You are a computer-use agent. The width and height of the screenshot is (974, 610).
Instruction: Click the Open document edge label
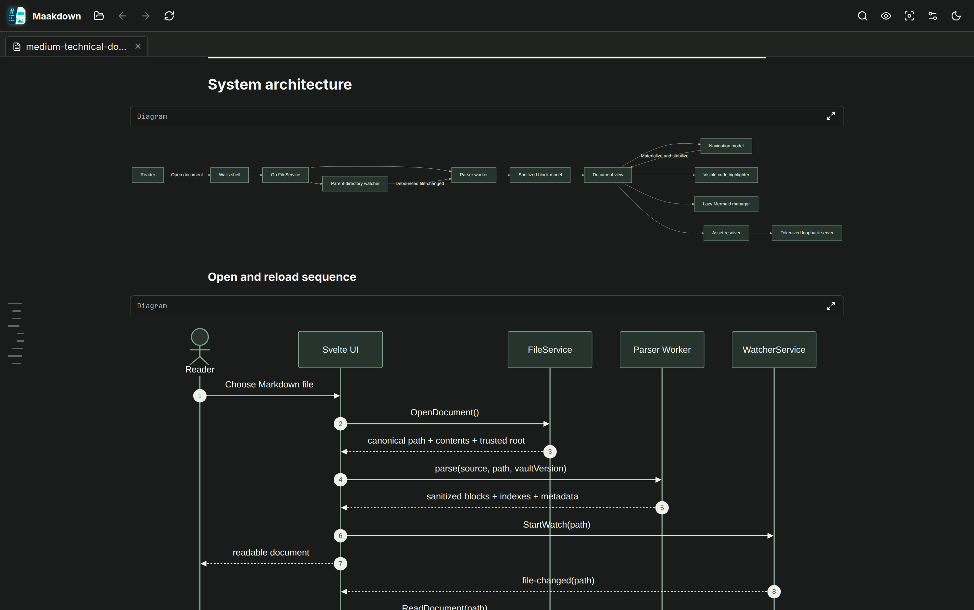point(187,175)
